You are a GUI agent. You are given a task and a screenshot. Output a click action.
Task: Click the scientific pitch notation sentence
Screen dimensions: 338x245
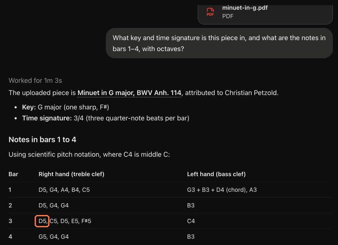pos(89,155)
